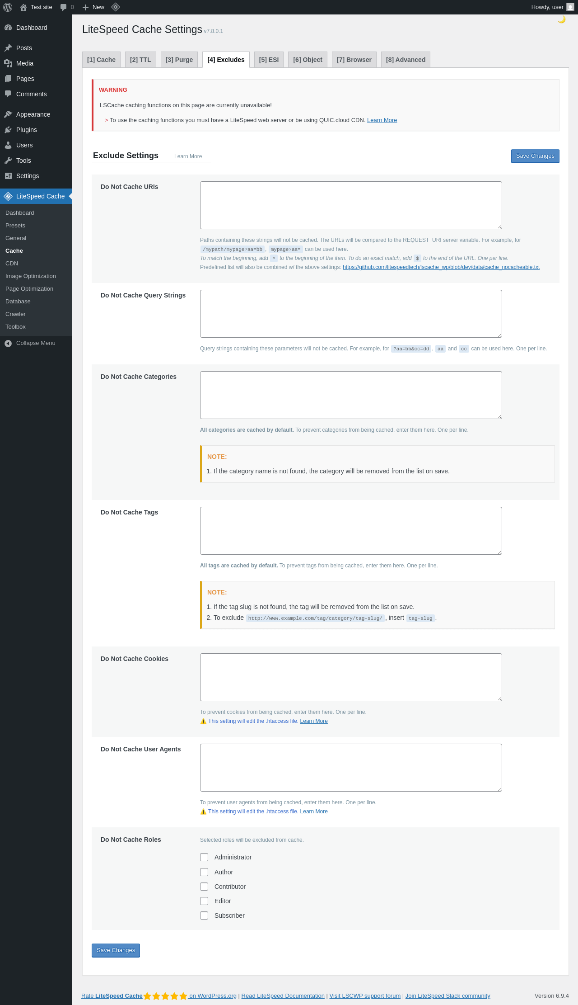The height and width of the screenshot is (1005, 578).
Task: Open the LiteSpeed diamond icon in admin bar
Action: point(116,7)
